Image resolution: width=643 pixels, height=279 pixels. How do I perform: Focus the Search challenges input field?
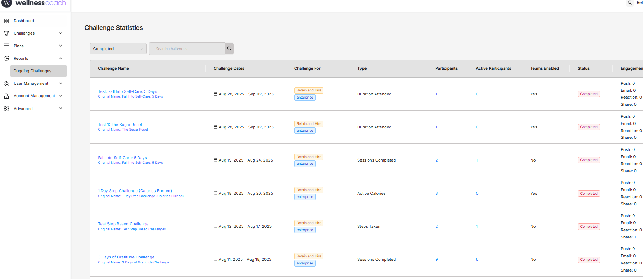tap(187, 49)
